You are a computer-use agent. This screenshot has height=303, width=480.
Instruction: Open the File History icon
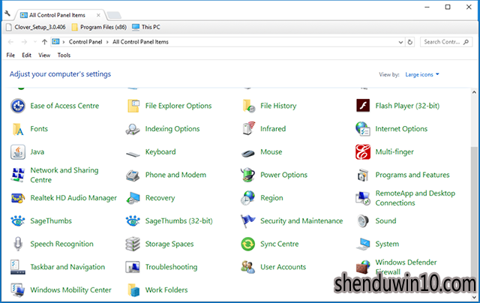[x=248, y=106]
